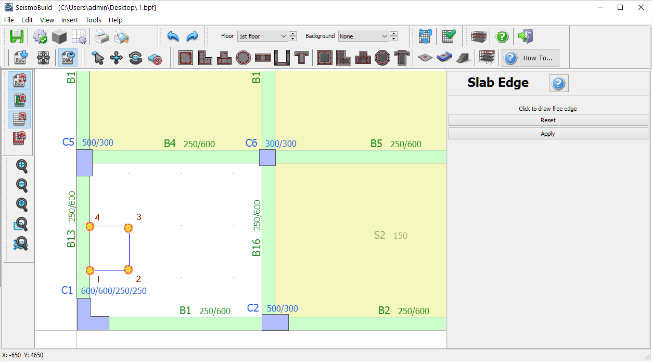Choose the U-shaped wall section tool
The height and width of the screenshot is (362, 652).
coord(282,58)
